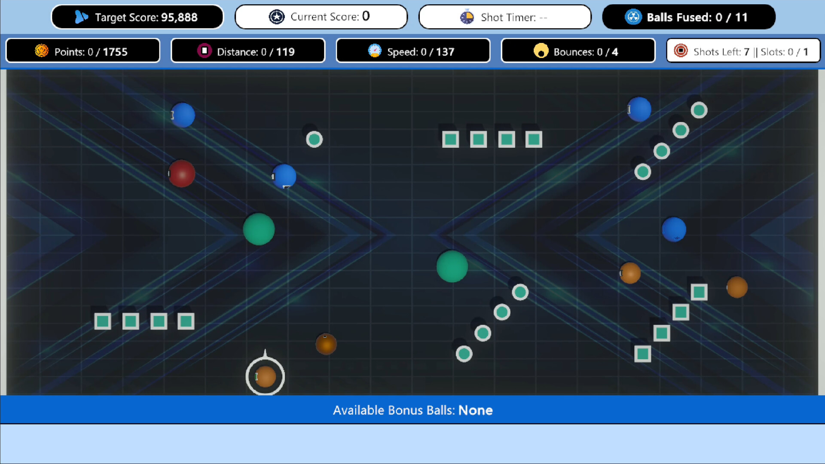The height and width of the screenshot is (464, 825).
Task: Select the red ball on the left
Action: [181, 174]
